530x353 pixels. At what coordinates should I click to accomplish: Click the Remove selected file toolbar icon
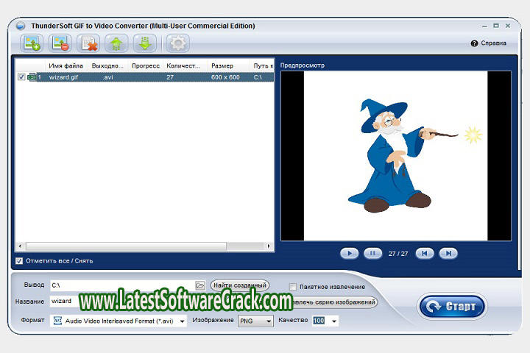tap(60, 43)
